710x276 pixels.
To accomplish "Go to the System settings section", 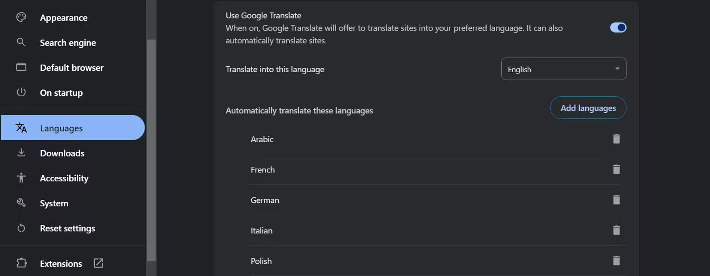I will (x=54, y=203).
